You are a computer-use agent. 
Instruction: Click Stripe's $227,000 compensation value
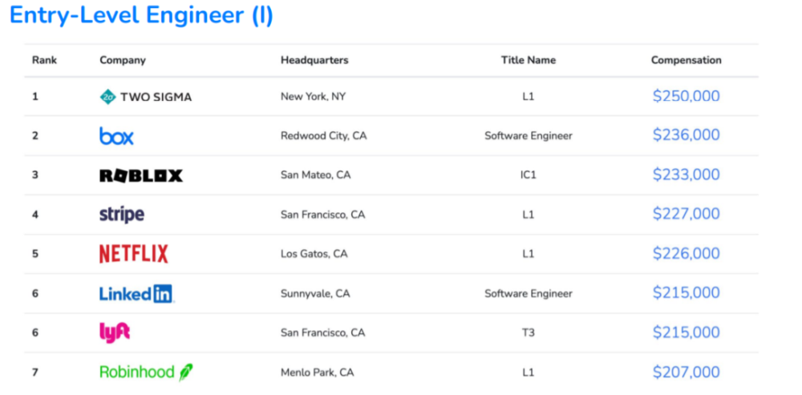(686, 214)
